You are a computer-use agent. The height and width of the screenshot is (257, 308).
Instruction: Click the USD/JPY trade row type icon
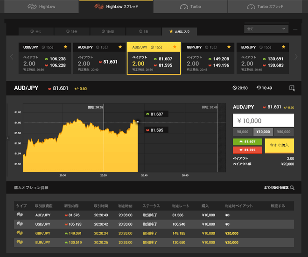20,224
